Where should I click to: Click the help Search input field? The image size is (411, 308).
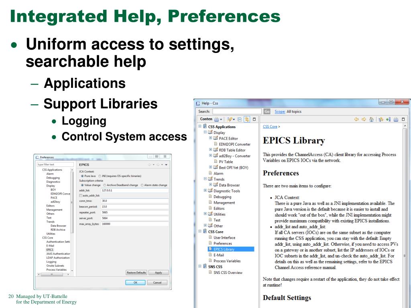coord(237,111)
